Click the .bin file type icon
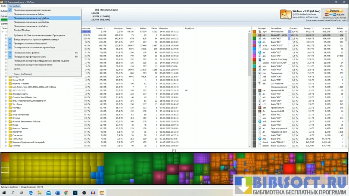349x196 pixels. (260, 42)
